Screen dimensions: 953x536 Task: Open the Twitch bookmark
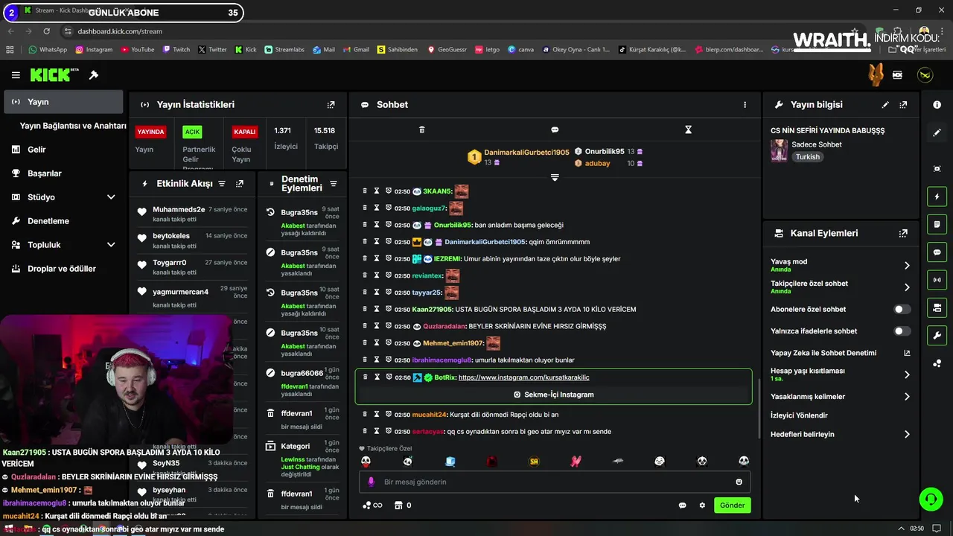coord(176,50)
